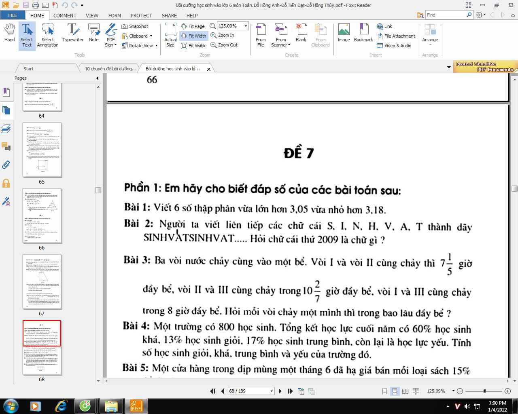Expand the Clipboard dropdown
The image size is (518, 414).
[x=151, y=36]
